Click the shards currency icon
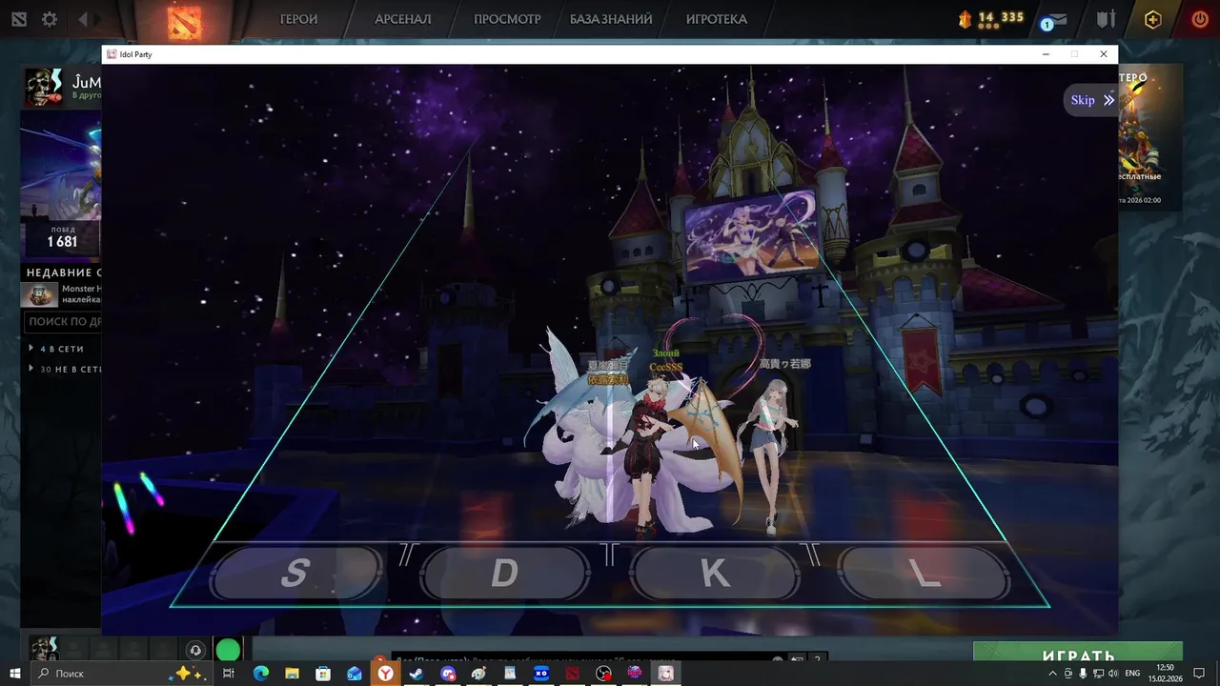Image resolution: width=1220 pixels, height=686 pixels. coord(964,18)
